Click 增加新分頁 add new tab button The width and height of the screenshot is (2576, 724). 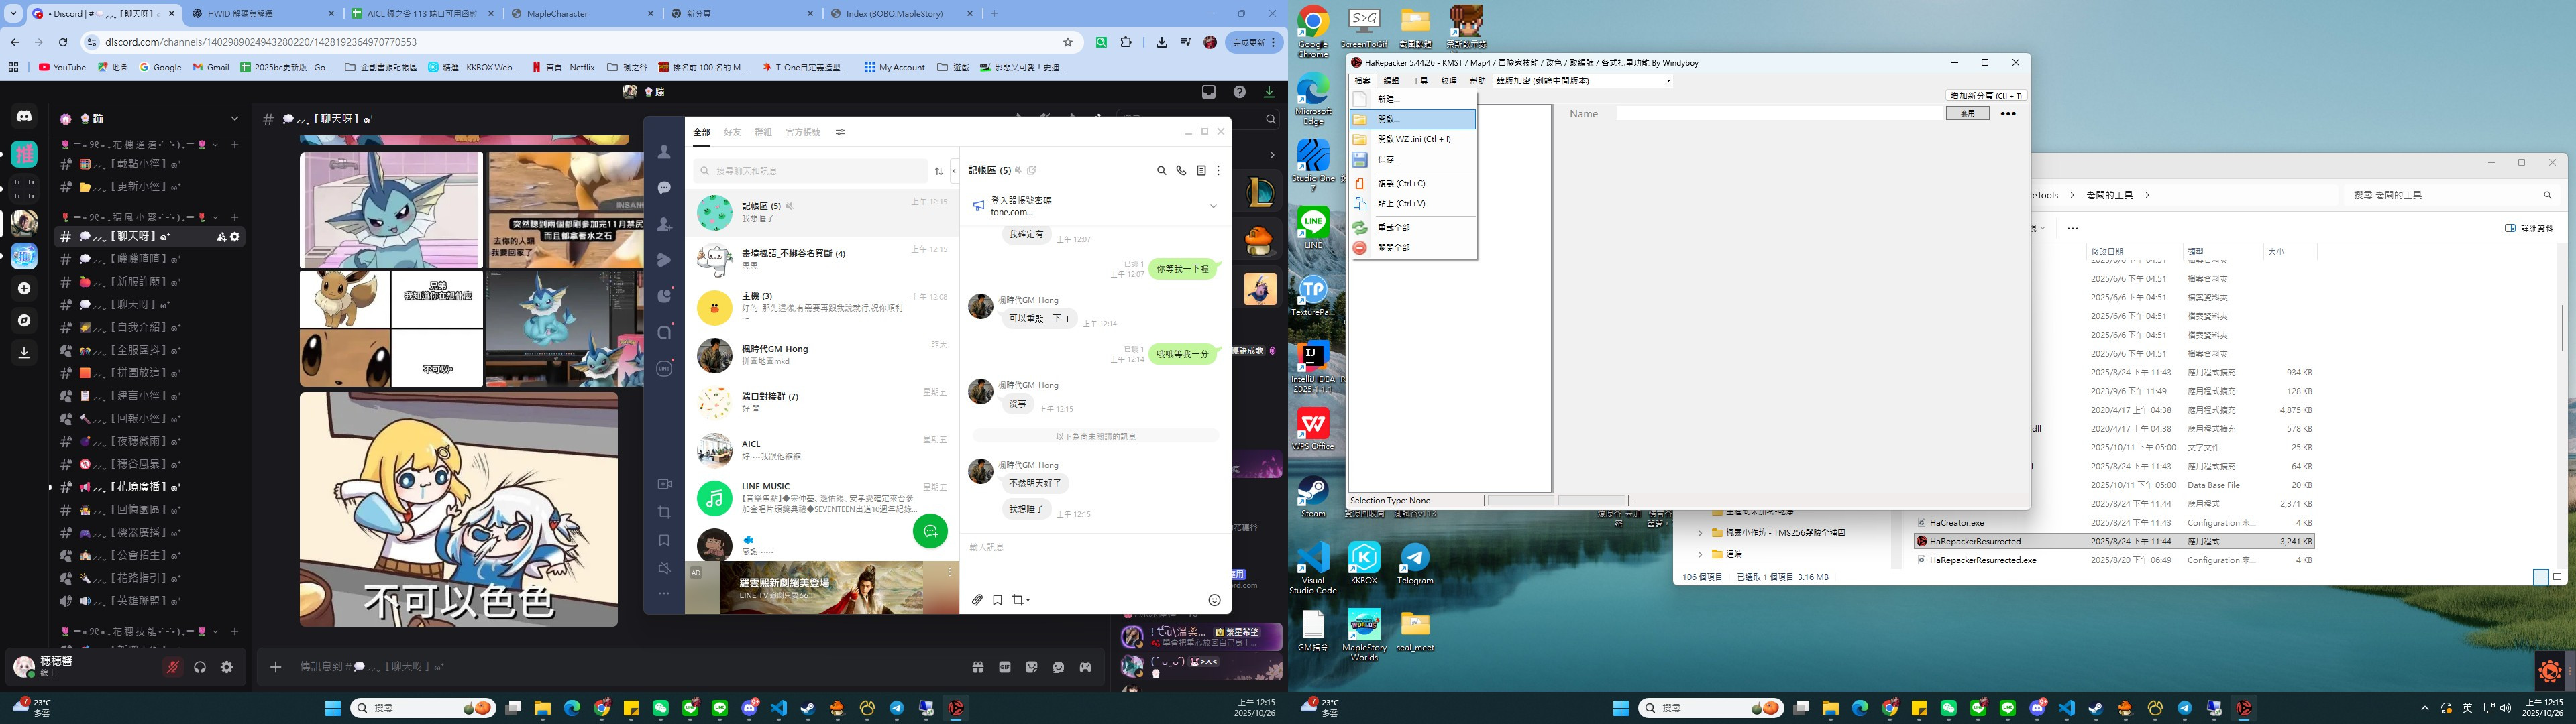(1985, 96)
